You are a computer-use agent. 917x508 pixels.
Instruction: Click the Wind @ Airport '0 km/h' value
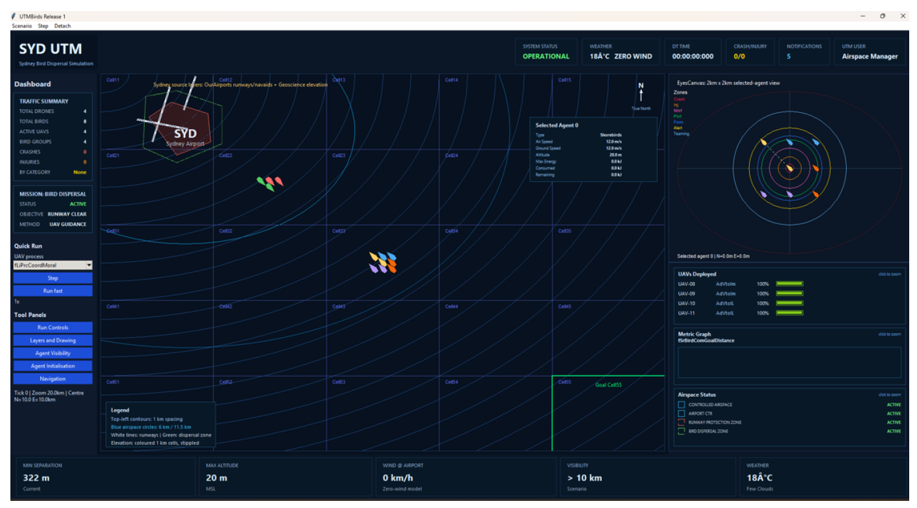[398, 477]
